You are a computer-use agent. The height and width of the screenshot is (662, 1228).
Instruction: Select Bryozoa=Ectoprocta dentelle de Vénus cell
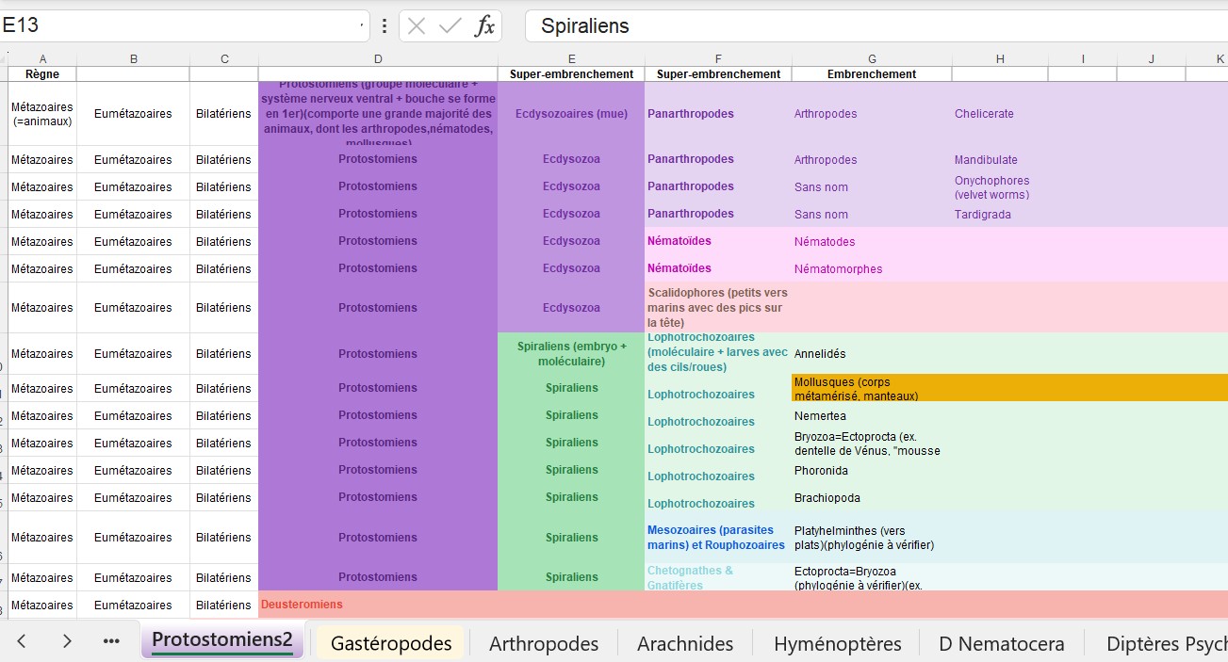click(872, 443)
